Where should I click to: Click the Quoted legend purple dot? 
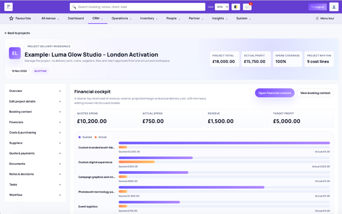(80, 137)
